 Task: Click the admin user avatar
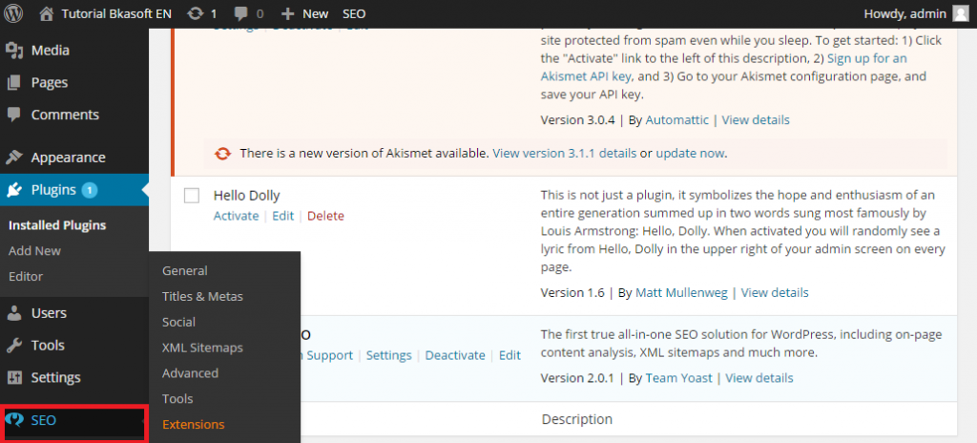960,13
